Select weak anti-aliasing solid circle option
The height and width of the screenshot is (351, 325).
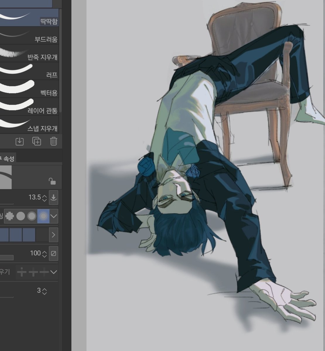[20, 216]
